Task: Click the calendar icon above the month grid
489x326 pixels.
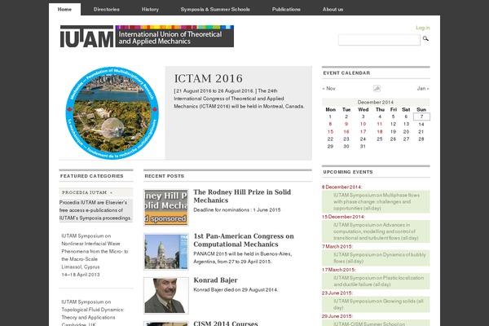Action: [377, 89]
